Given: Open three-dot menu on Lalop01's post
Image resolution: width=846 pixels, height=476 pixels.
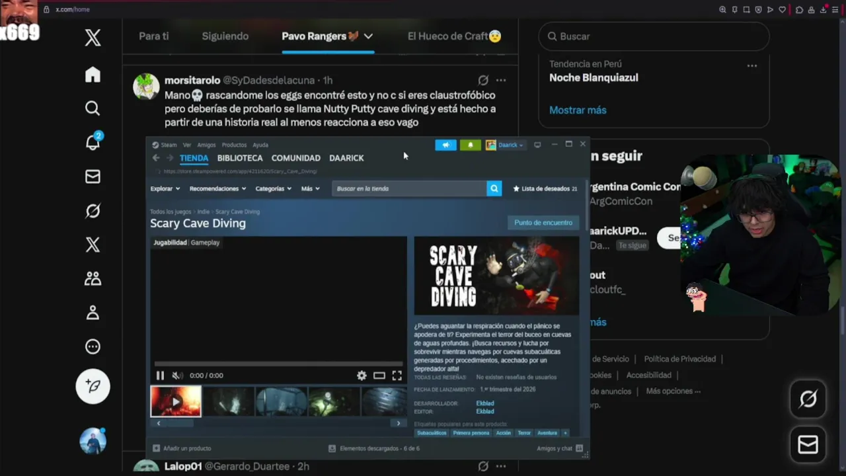Looking at the screenshot, I should click(501, 466).
